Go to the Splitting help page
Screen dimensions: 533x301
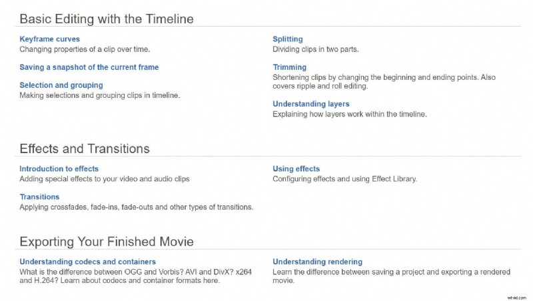coord(287,39)
